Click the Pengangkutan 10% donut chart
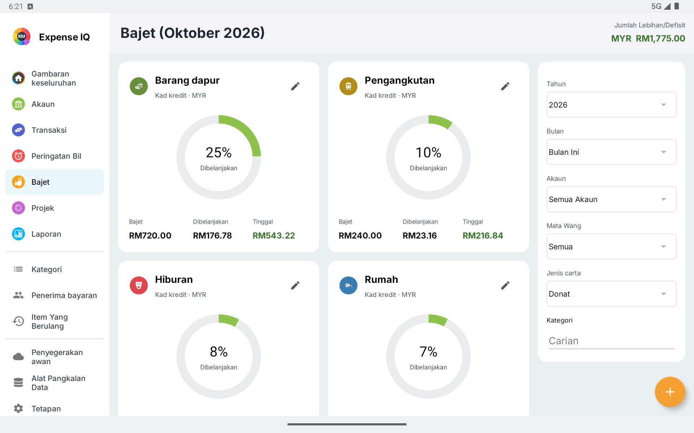The height and width of the screenshot is (433, 694). (x=428, y=157)
